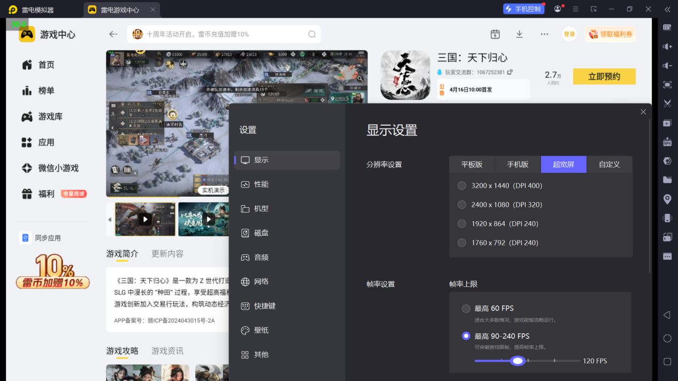Collapse the right sidebar with double chevron
678x381 pixels.
[x=667, y=10]
